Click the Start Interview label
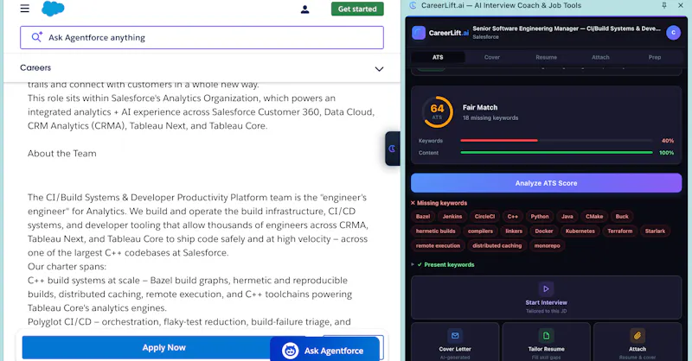This screenshot has height=361, width=692. [x=547, y=302]
